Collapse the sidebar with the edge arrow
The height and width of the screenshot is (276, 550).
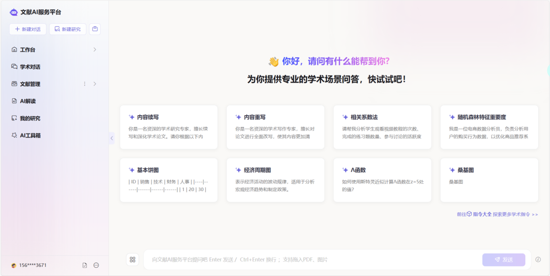pyautogui.click(x=112, y=138)
